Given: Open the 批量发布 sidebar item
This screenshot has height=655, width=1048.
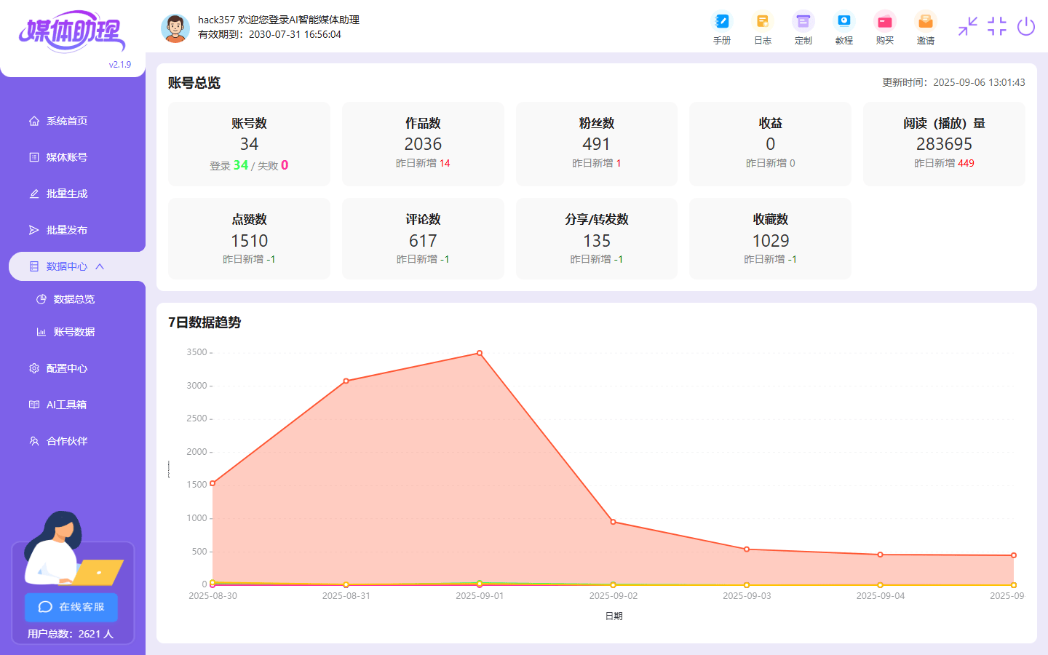Looking at the screenshot, I should coord(66,230).
